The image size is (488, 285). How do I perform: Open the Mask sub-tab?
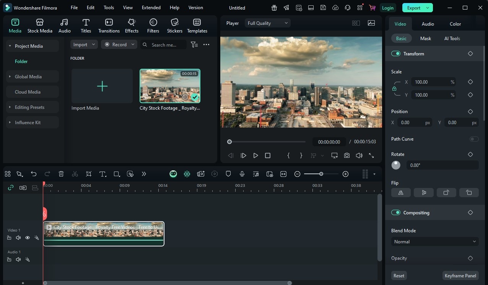point(426,39)
